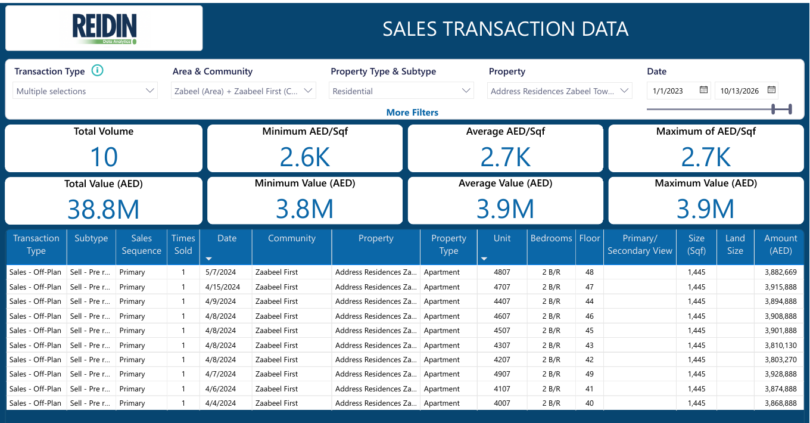
Task: Click unit cell 4607
Action: (x=502, y=316)
